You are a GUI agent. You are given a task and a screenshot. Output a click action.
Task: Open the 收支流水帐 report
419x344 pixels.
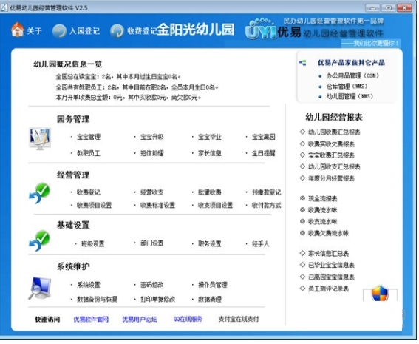322,221
